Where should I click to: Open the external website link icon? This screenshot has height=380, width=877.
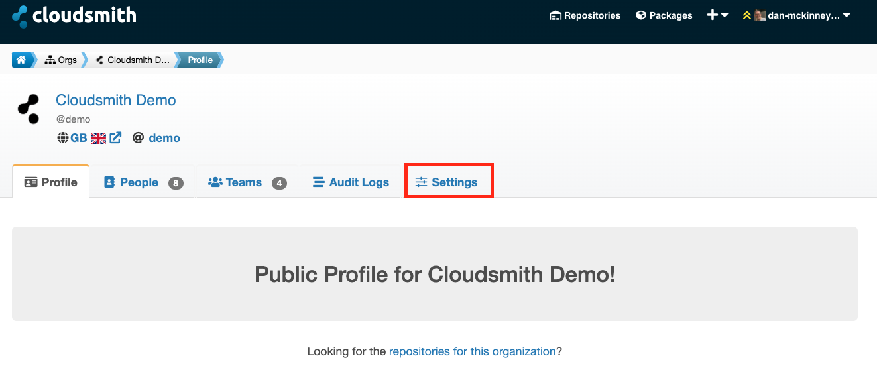coord(115,138)
